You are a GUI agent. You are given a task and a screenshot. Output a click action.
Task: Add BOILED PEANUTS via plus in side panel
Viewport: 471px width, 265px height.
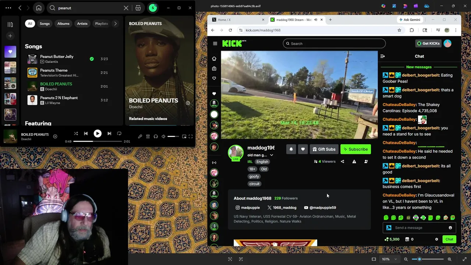coord(188,103)
